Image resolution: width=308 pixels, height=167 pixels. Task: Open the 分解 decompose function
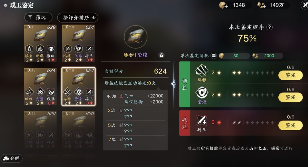point(12,158)
